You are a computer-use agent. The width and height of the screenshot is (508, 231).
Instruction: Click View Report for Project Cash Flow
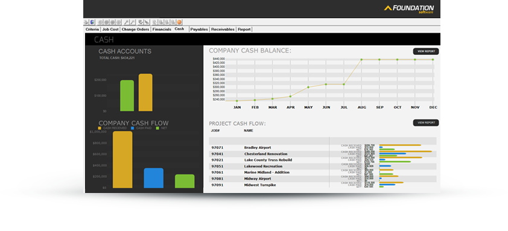pyautogui.click(x=426, y=123)
